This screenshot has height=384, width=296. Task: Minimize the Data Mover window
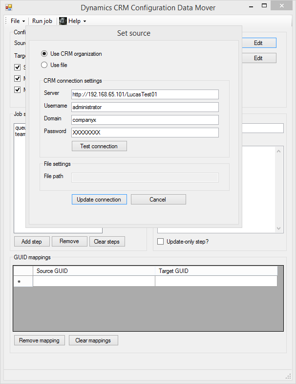(x=251, y=6)
